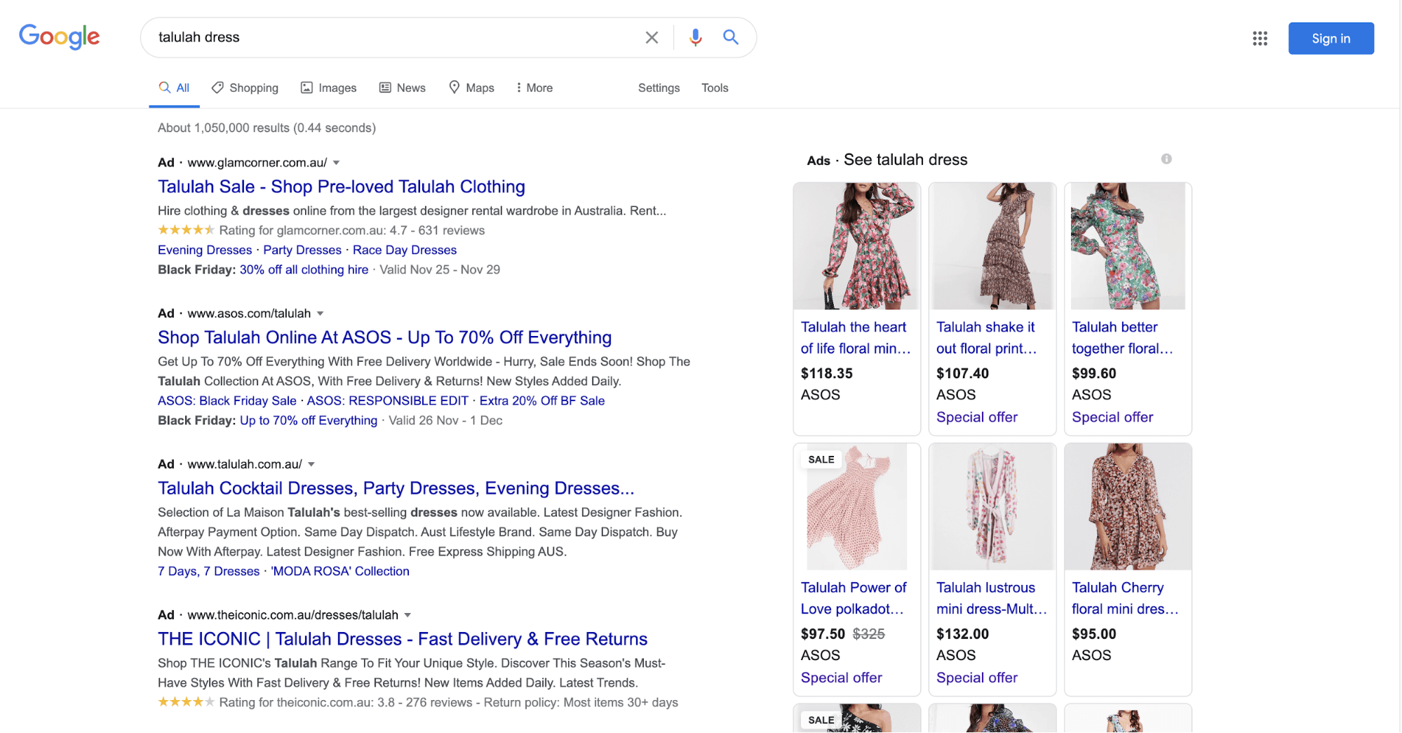The height and width of the screenshot is (733, 1402).
Task: Open the Tools search filter menu
Action: click(x=714, y=88)
